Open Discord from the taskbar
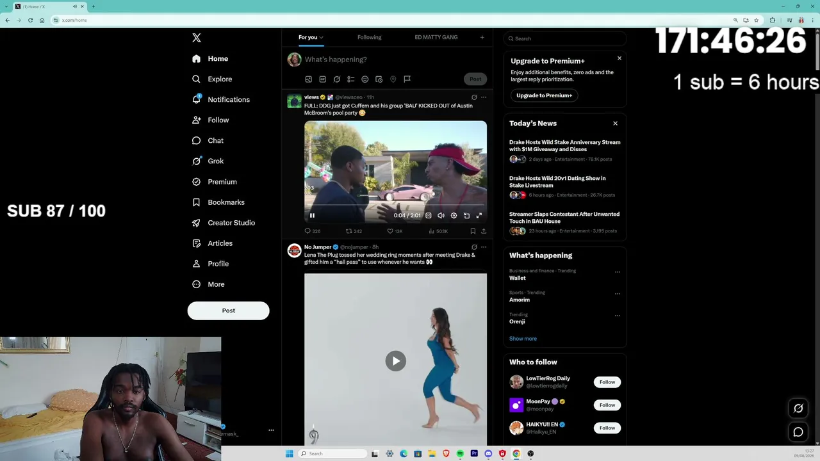 488,453
